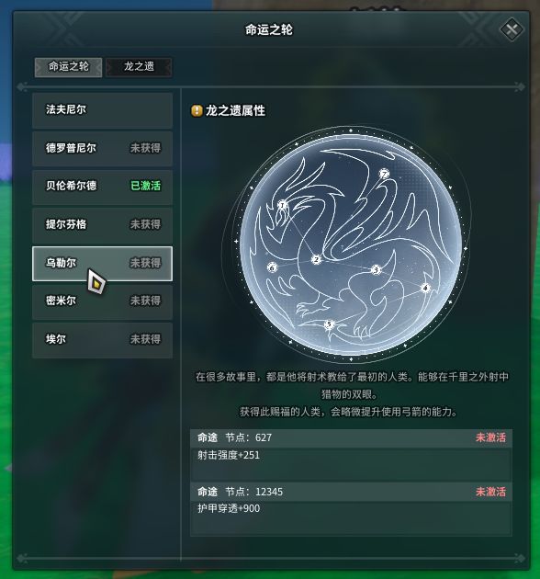
Task: Close the 命运之轮 window
Action: point(512,29)
